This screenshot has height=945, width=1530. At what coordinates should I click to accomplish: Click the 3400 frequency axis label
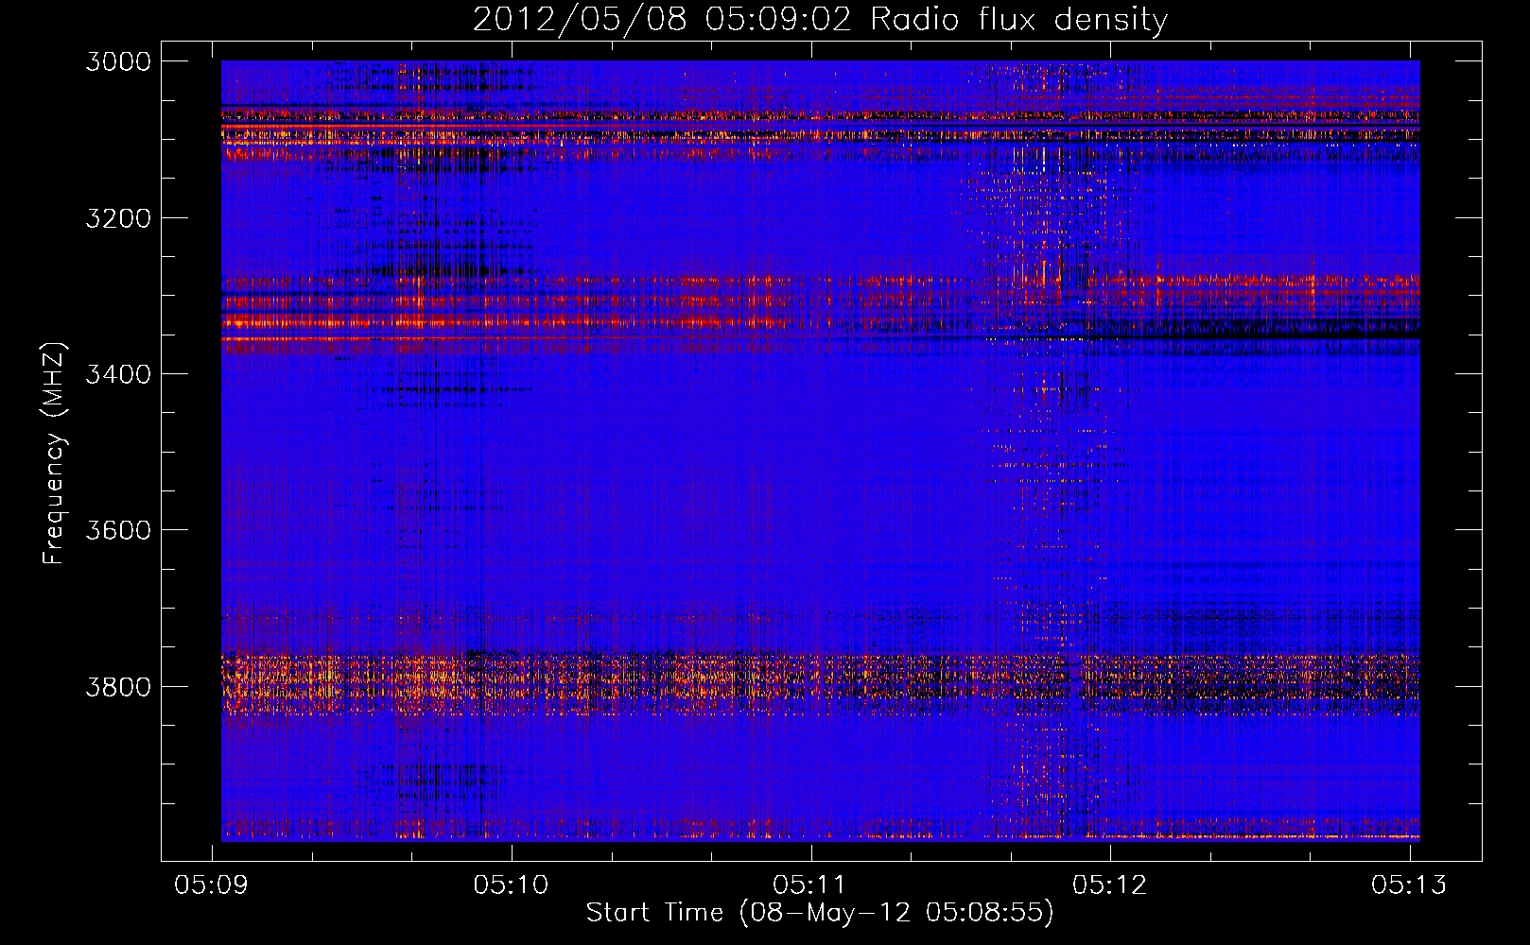[118, 374]
